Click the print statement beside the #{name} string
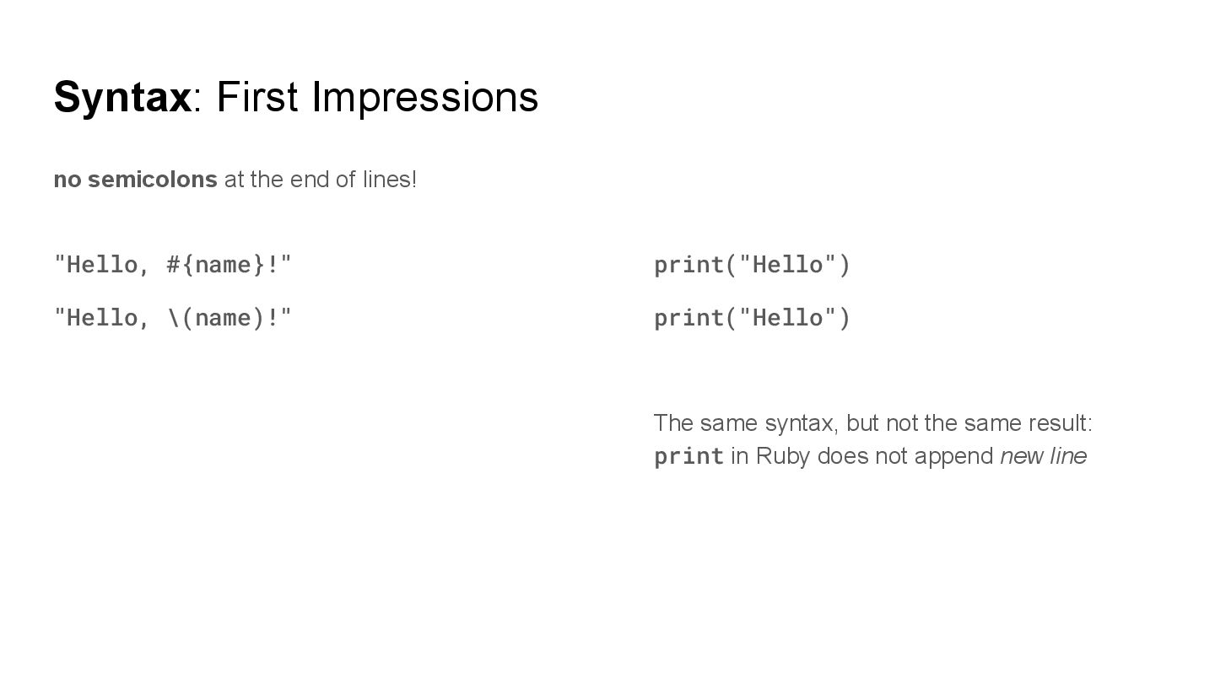 coord(752,265)
